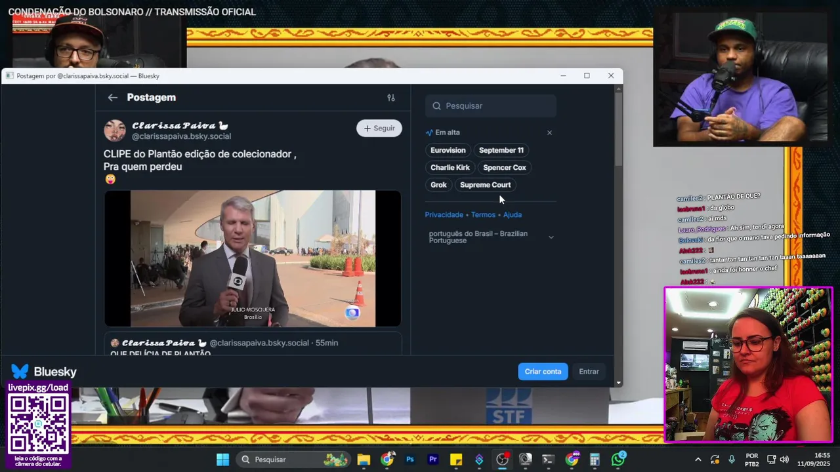Open the Privacidade link
Screen dimensions: 840x472
click(x=444, y=214)
